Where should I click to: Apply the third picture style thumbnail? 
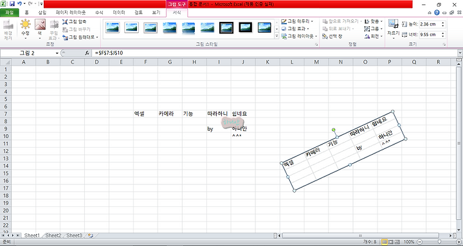[150, 28]
